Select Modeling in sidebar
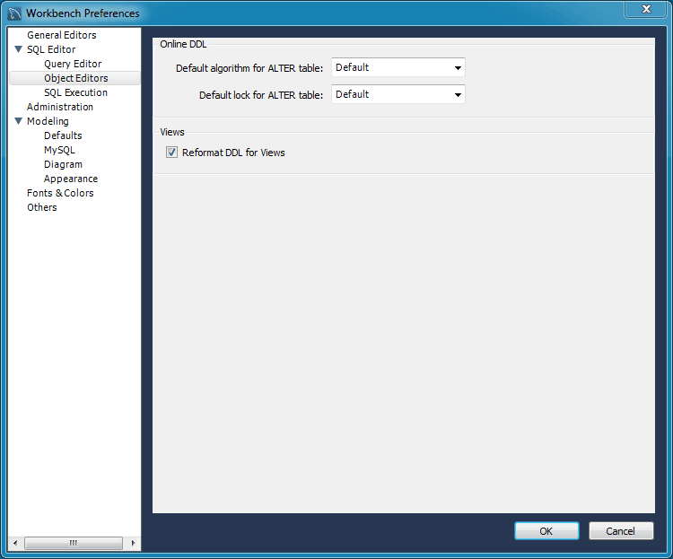Image resolution: width=673 pixels, height=559 pixels. (48, 121)
